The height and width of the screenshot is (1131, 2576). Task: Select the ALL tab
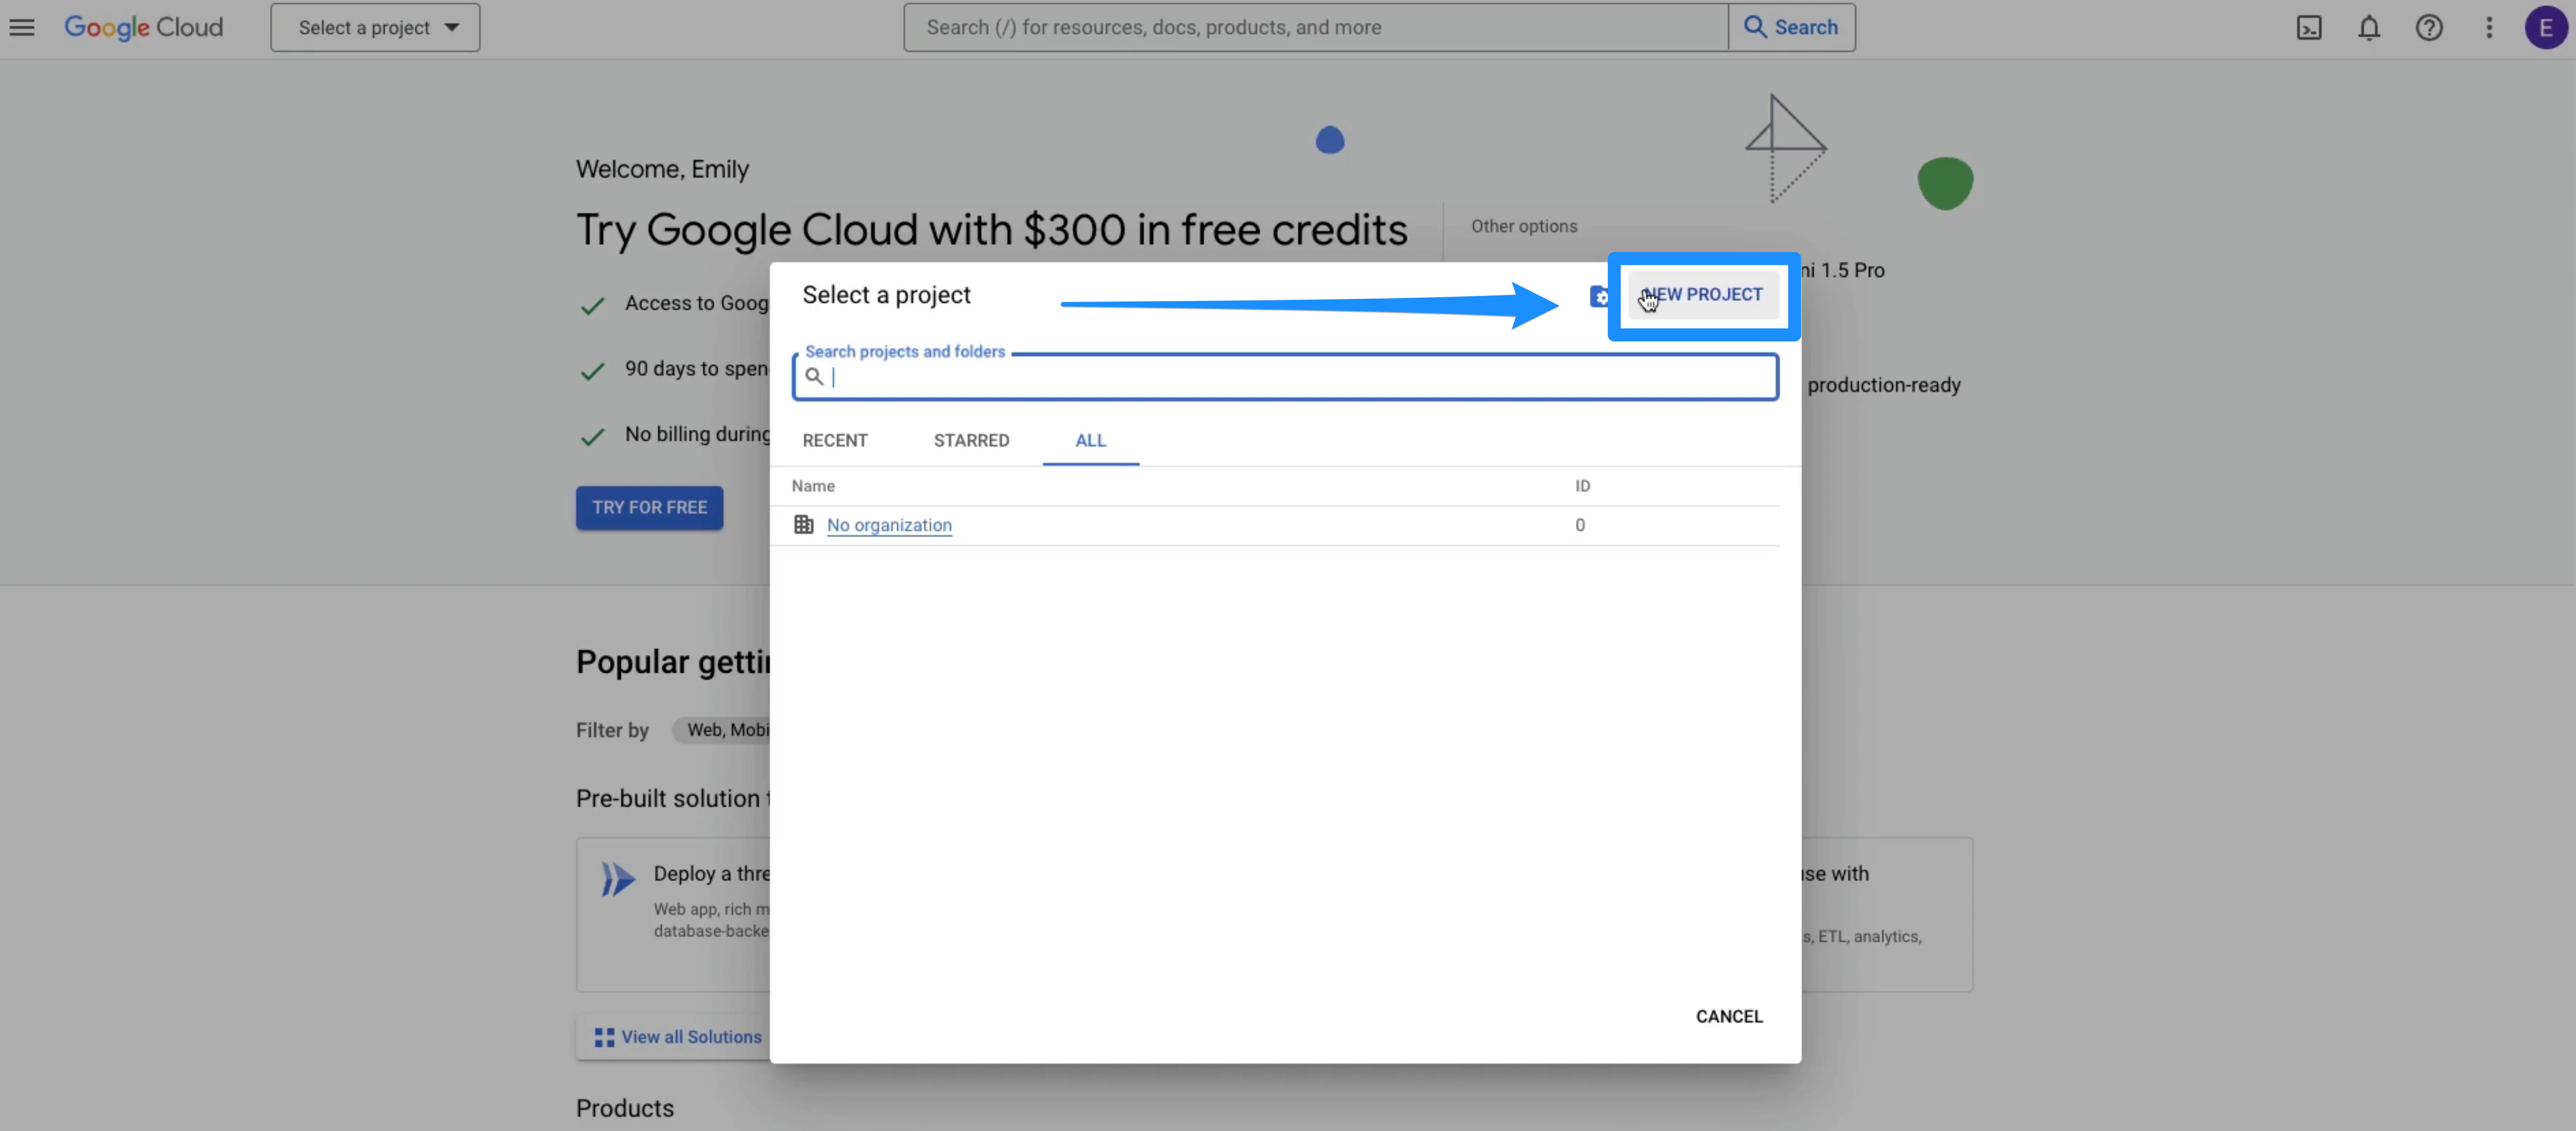click(1090, 440)
